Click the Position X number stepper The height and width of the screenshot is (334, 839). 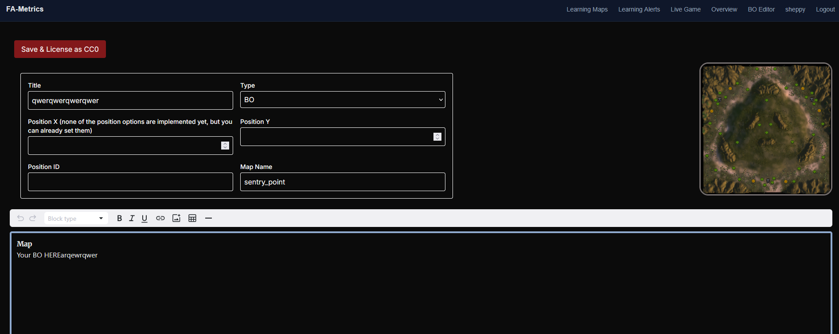225,146
